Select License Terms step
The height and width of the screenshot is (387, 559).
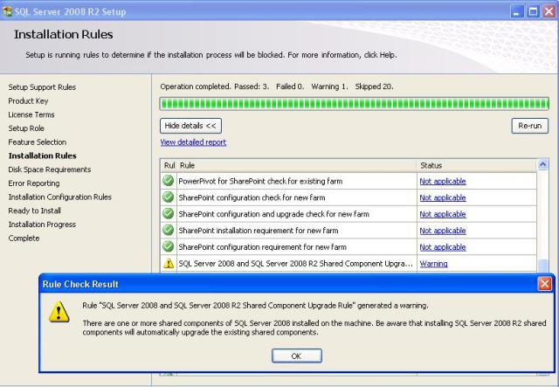(31, 114)
